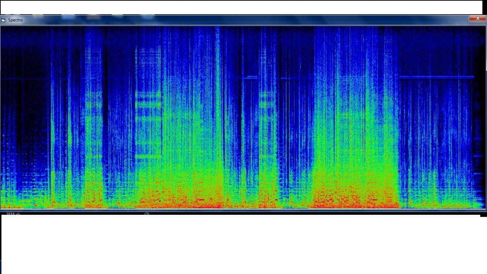
Task: Click the widest stacked harmonic bands block
Action: click(148, 122)
